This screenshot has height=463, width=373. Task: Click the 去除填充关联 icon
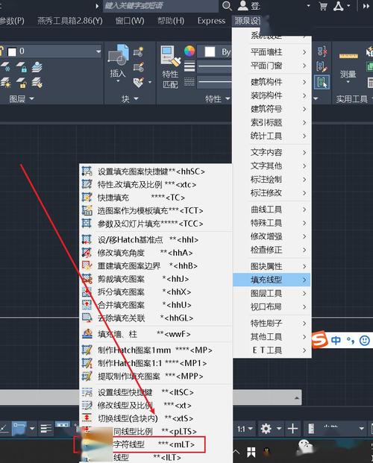(x=87, y=318)
